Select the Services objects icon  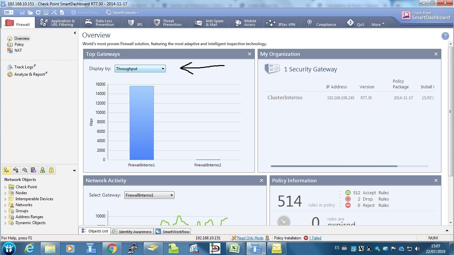pyautogui.click(x=15, y=170)
